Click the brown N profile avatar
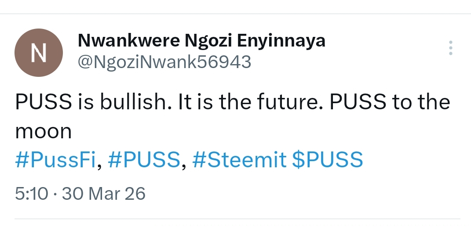The image size is (471, 227). click(38, 53)
